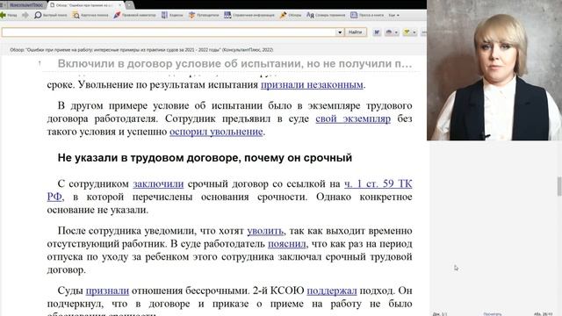Open the search field history dropdown

pos(340,32)
